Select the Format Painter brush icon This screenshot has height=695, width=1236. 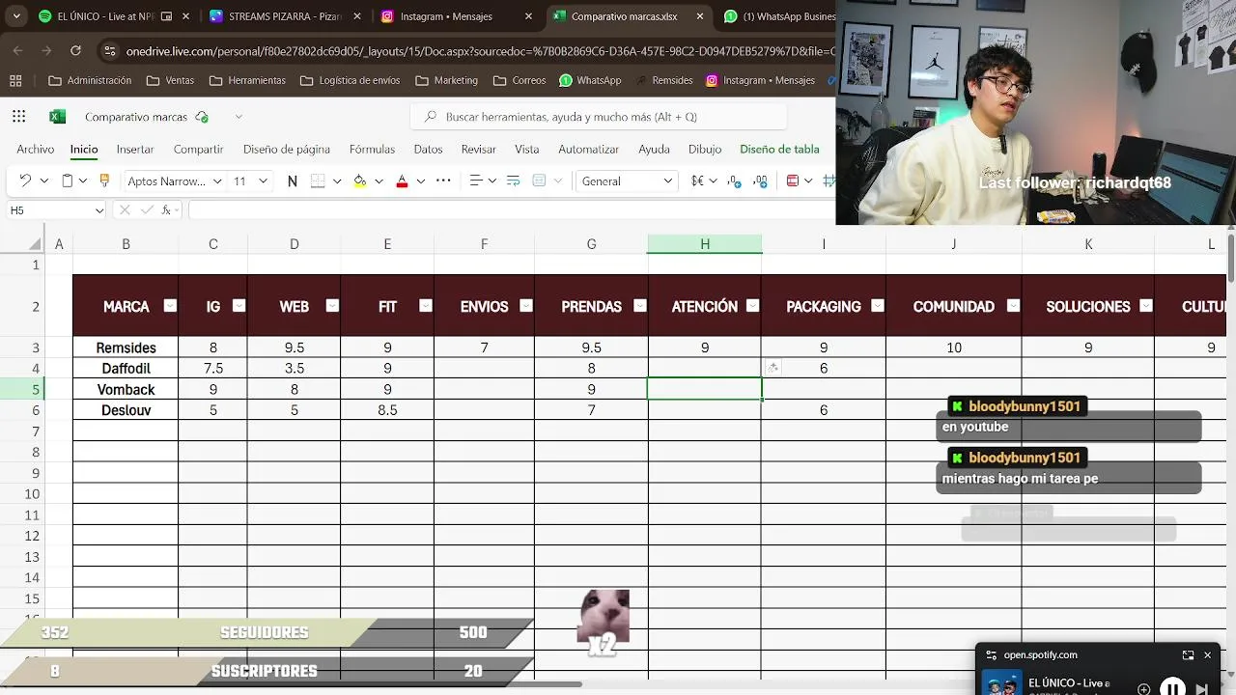(104, 181)
